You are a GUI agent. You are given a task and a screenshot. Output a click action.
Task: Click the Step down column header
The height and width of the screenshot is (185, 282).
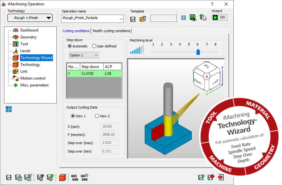[x=92, y=67]
